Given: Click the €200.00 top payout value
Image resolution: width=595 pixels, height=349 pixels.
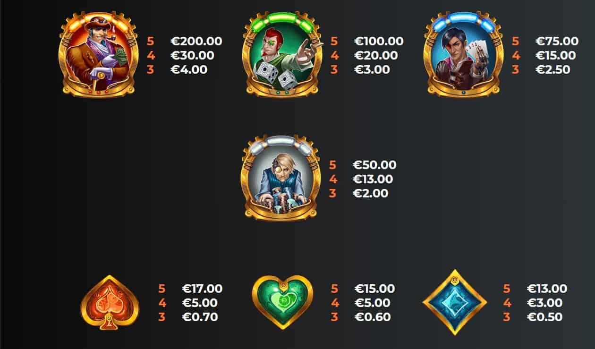Looking at the screenshot, I should [x=196, y=41].
